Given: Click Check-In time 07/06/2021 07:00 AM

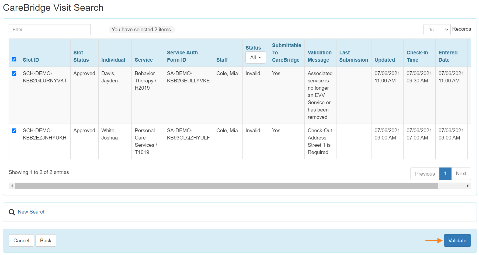Looking at the screenshot, I should pos(419,134).
